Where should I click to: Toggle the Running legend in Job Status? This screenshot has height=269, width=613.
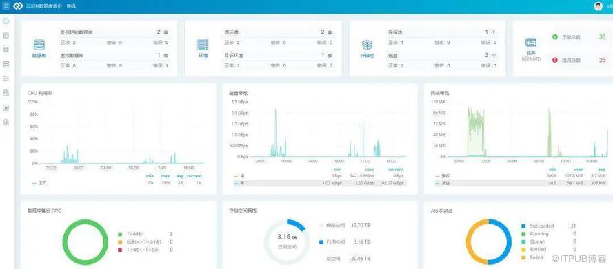pyautogui.click(x=535, y=233)
